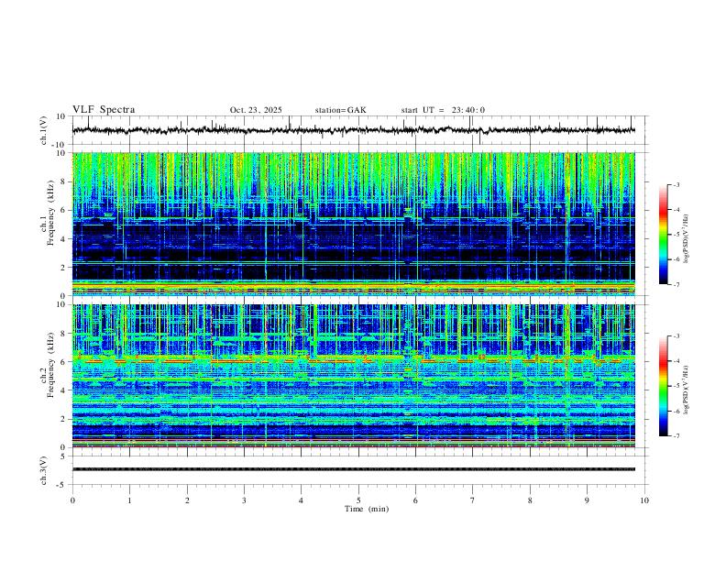Click the "5" tick of the ch.3(V) axis
The width and height of the screenshot is (726, 561).
click(63, 456)
